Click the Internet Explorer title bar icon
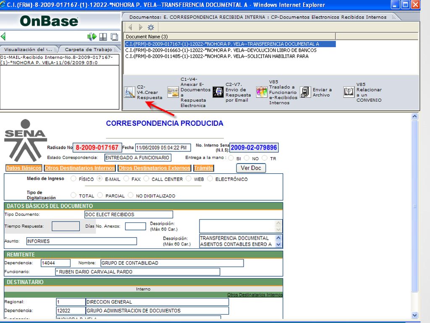 (x=3, y=4)
